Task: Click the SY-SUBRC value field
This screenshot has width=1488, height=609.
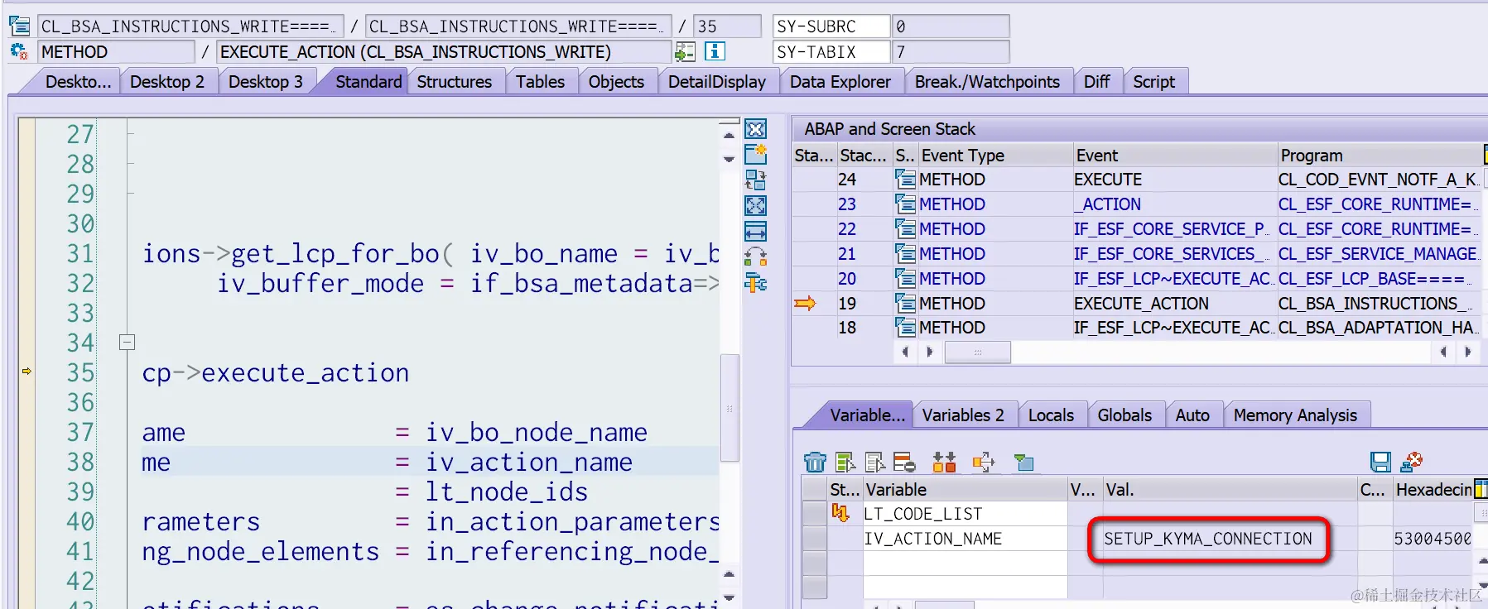Action: 951,26
